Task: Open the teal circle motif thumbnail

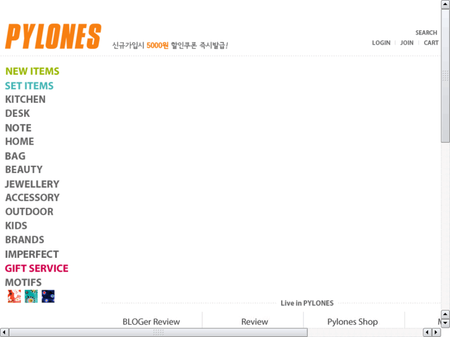Action: pos(31,296)
